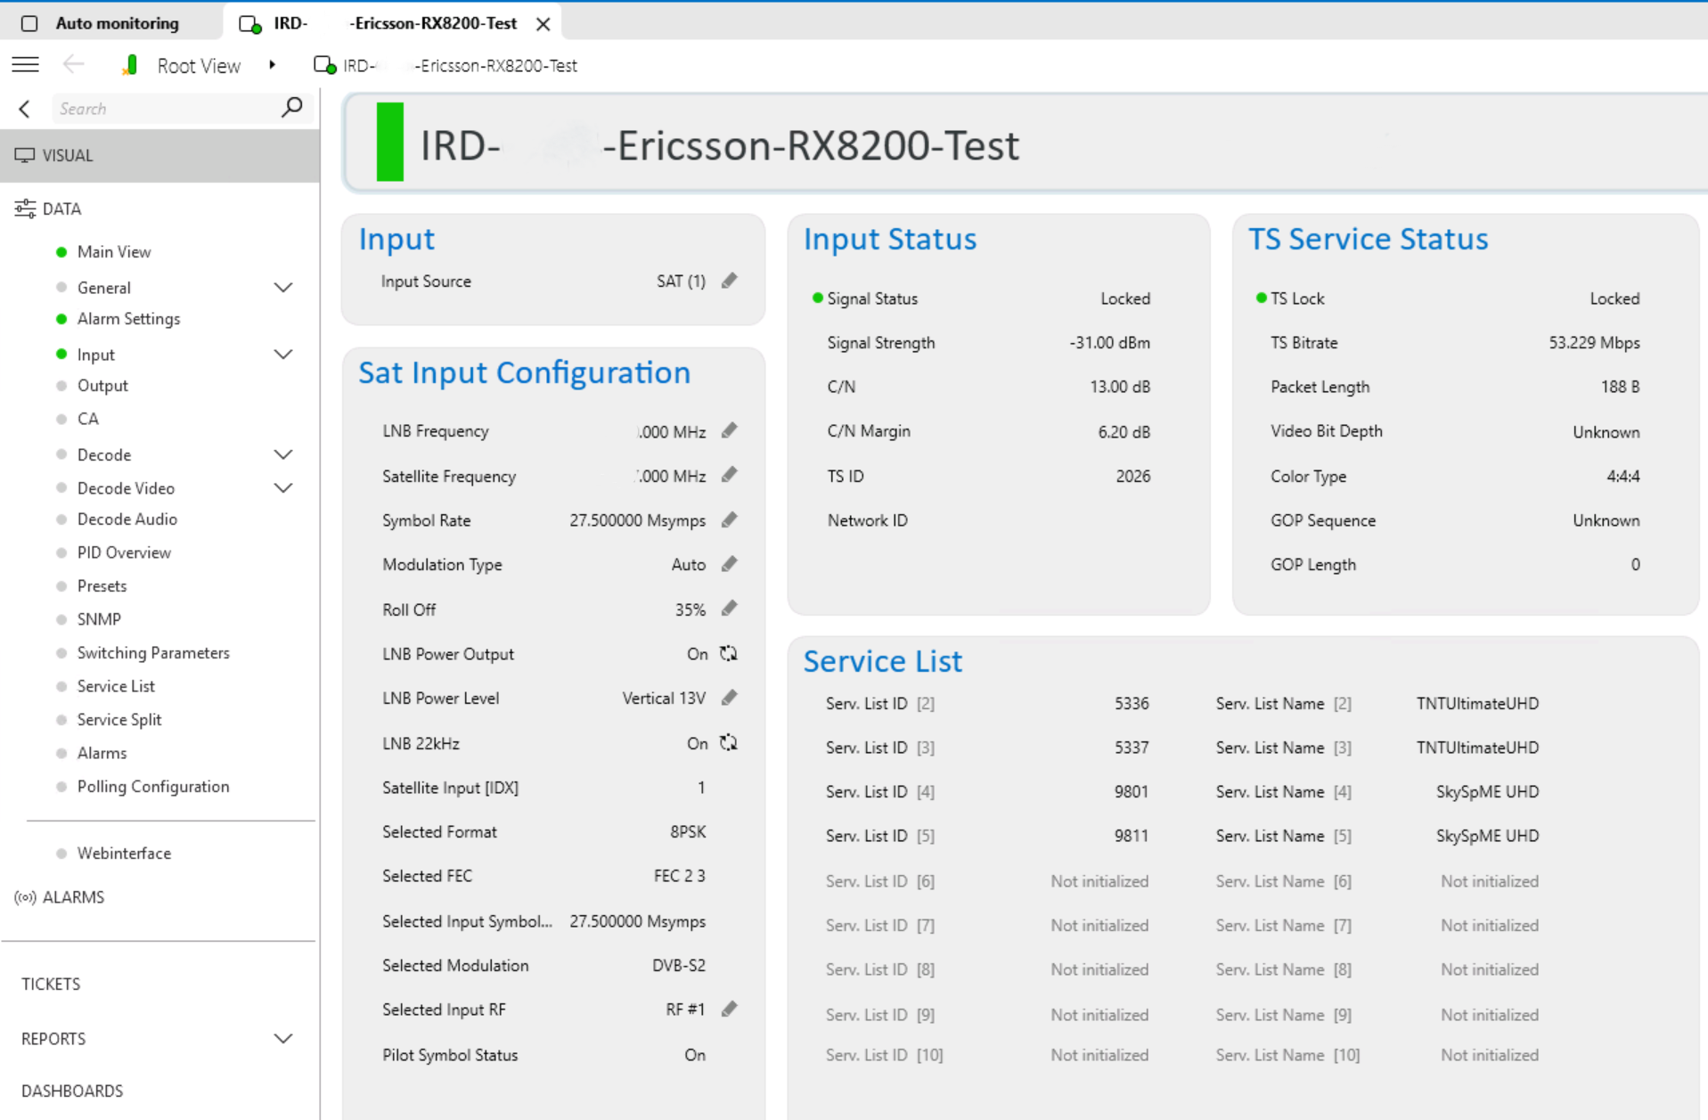Viewport: 1708px width, 1120px height.
Task: Open Root View breadcrumb arrow dropdown
Action: point(272,64)
